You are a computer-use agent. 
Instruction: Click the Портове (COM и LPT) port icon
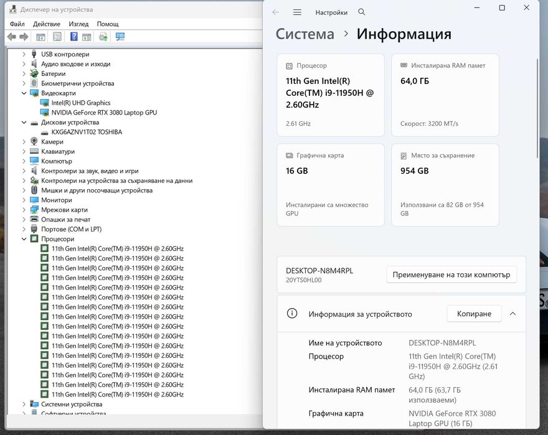pyautogui.click(x=34, y=229)
